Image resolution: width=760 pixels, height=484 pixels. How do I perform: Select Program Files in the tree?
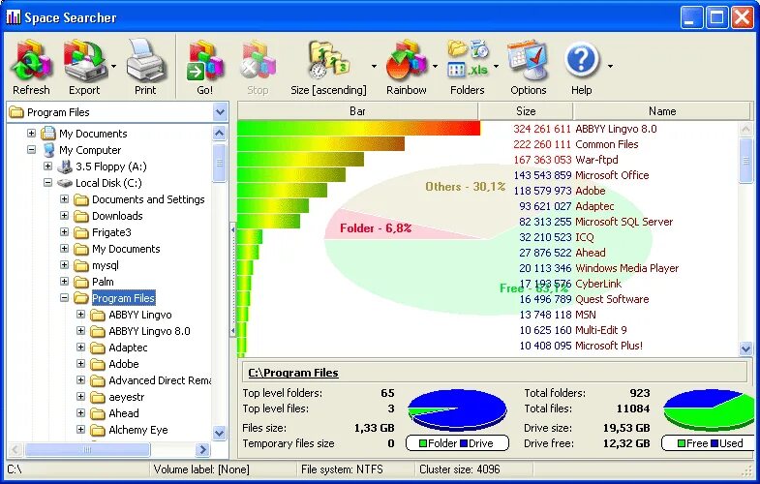tap(124, 298)
